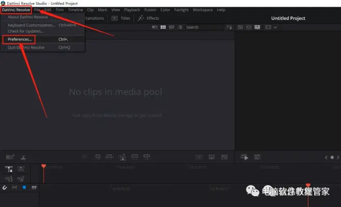Switch media pool to thumbnail grid view
This screenshot has height=207, width=341.
click(x=163, y=27)
